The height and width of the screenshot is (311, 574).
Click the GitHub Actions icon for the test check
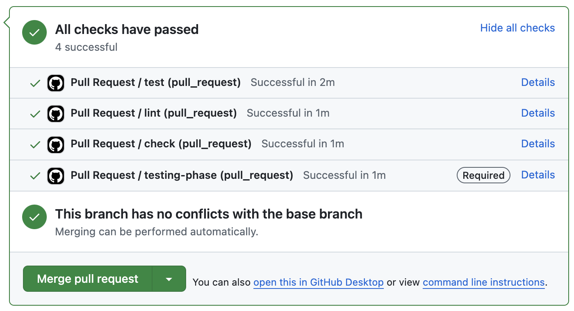click(56, 82)
